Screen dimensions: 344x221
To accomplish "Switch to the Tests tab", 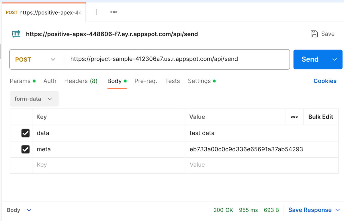I will tap(173, 81).
